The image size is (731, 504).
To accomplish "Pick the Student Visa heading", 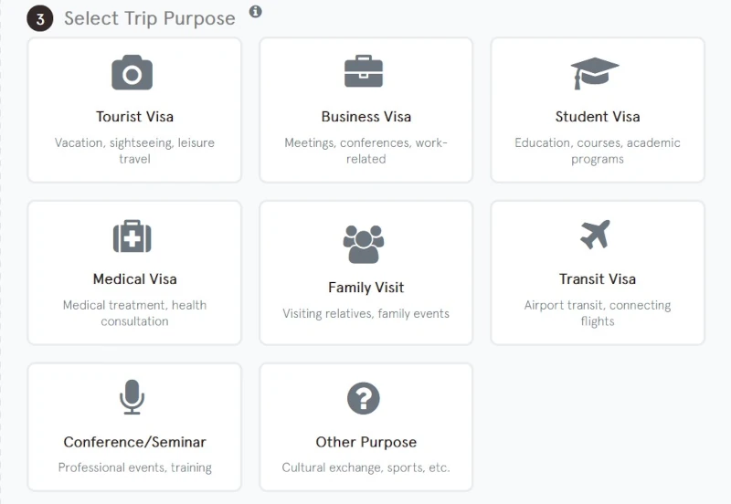I will 598,117.
